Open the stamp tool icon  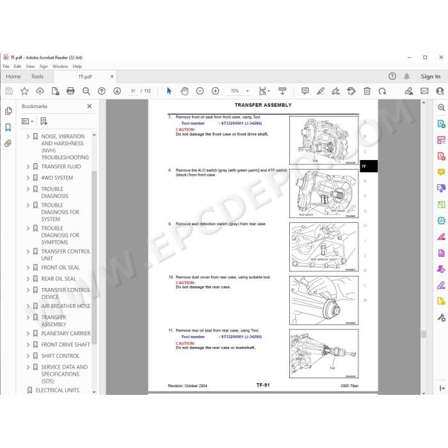tap(351, 91)
